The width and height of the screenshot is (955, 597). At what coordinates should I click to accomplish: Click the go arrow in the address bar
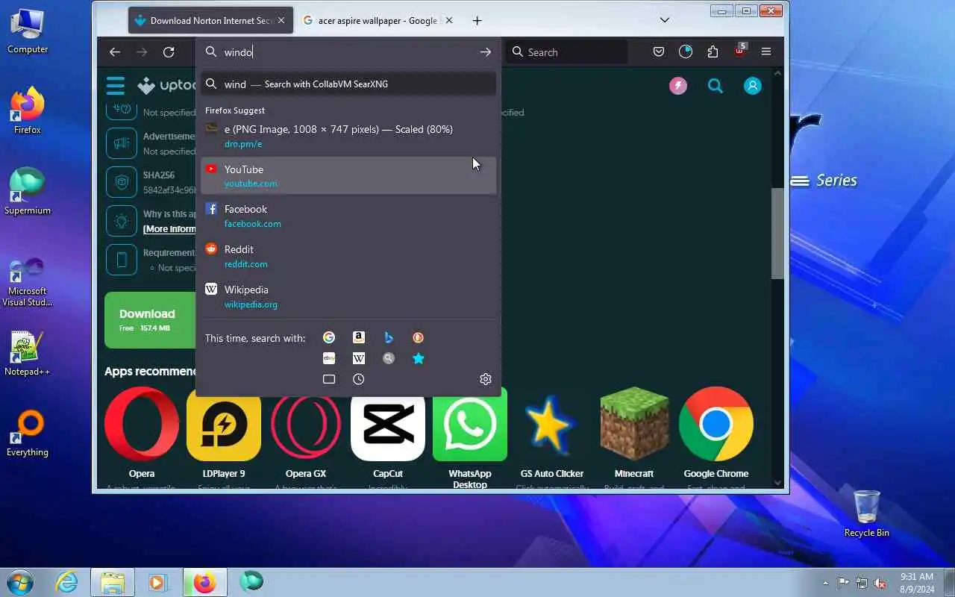pyautogui.click(x=486, y=52)
